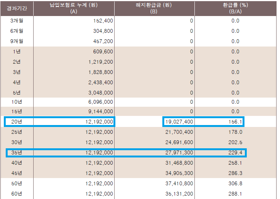The height and width of the screenshot is (199, 280).
Task: Select the 3년 row label
Action: tap(17, 72)
